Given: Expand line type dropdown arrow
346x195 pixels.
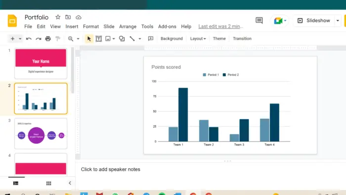Looking at the screenshot, I should (x=140, y=39).
